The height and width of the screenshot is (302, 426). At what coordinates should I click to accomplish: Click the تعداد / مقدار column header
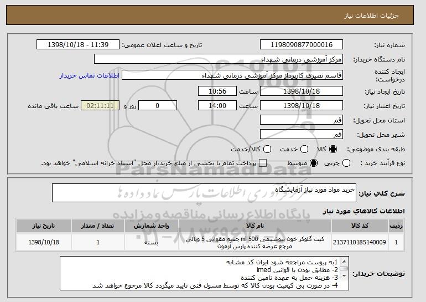click(98, 226)
